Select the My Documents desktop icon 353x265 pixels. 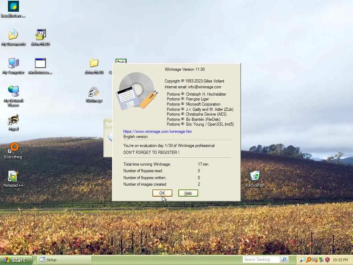click(x=13, y=38)
